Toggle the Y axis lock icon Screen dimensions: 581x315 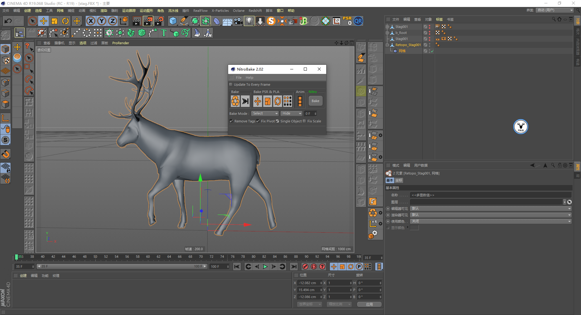pos(102,21)
